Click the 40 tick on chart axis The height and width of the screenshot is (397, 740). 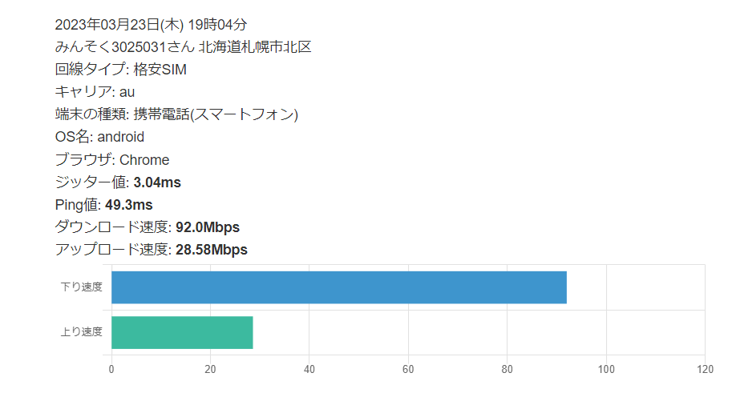(309, 369)
